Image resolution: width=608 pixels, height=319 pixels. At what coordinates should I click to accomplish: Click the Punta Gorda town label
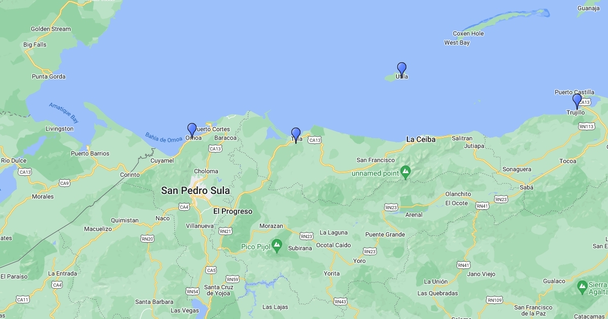click(49, 76)
